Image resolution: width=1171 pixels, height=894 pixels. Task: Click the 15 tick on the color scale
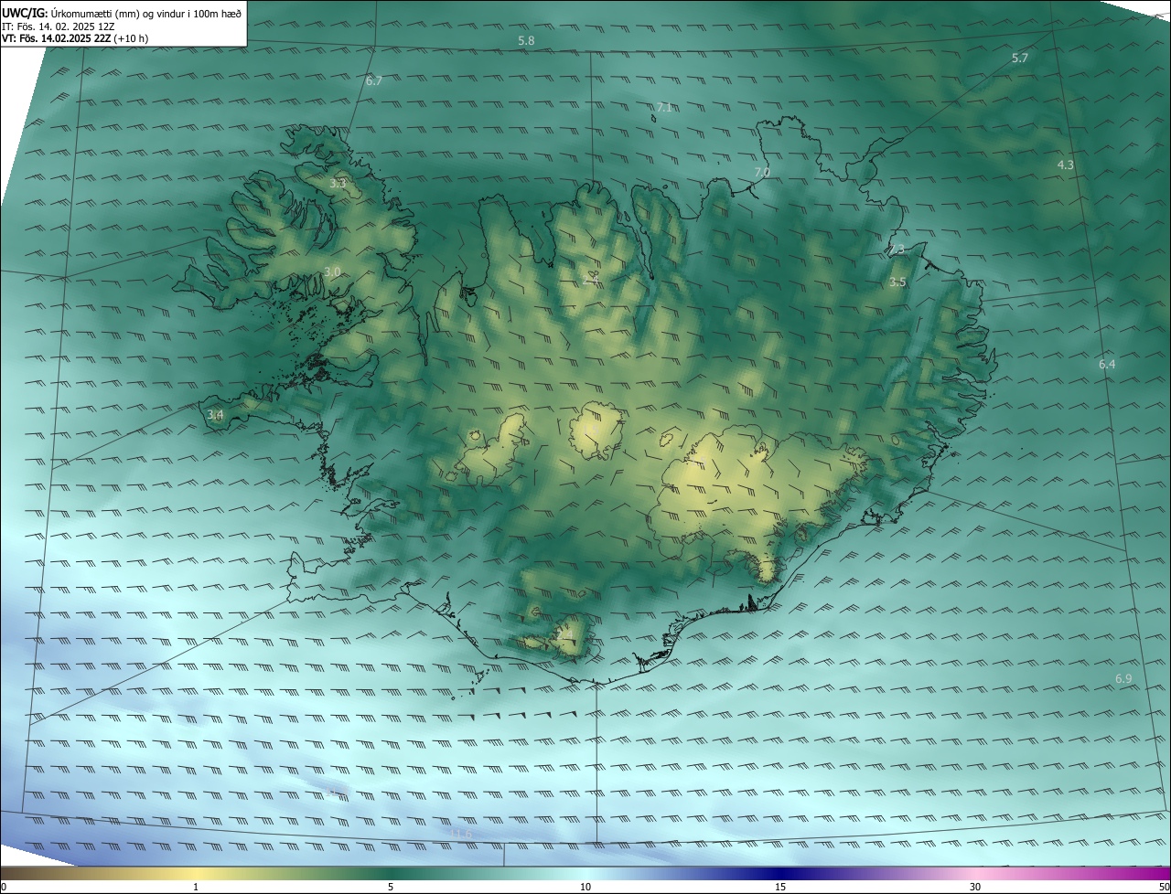[780, 888]
